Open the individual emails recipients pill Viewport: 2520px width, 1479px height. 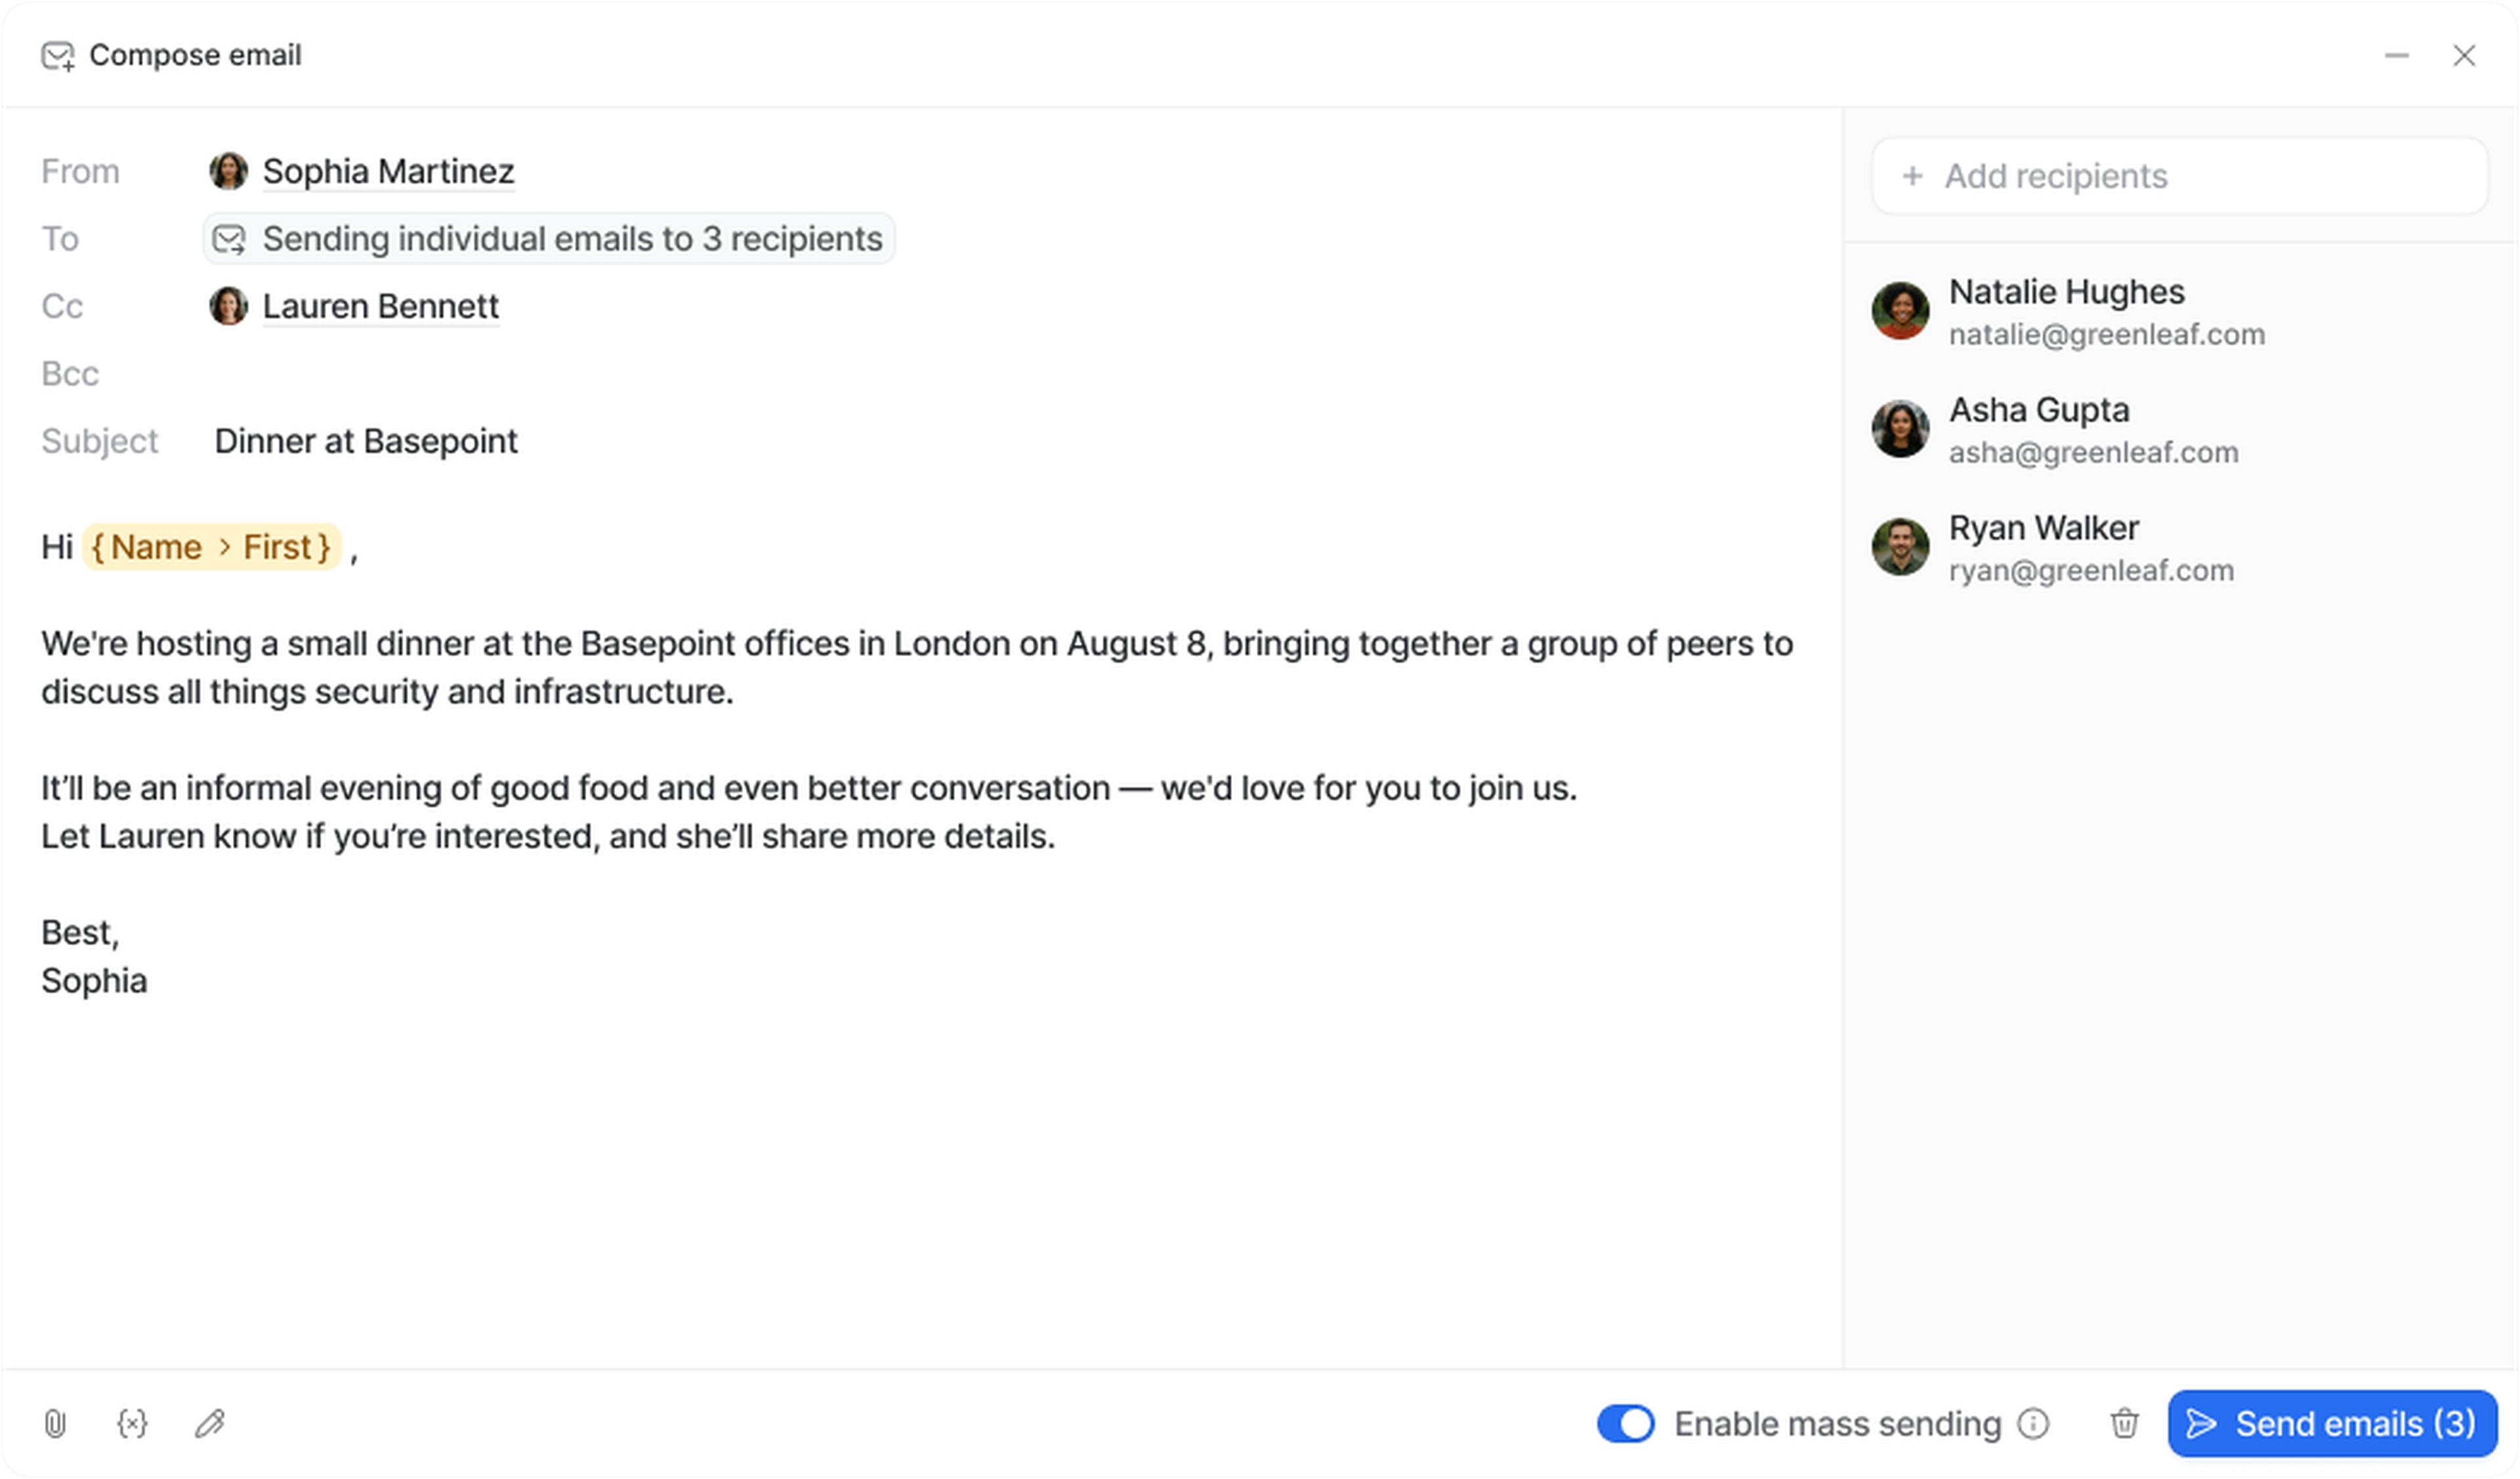coord(549,239)
